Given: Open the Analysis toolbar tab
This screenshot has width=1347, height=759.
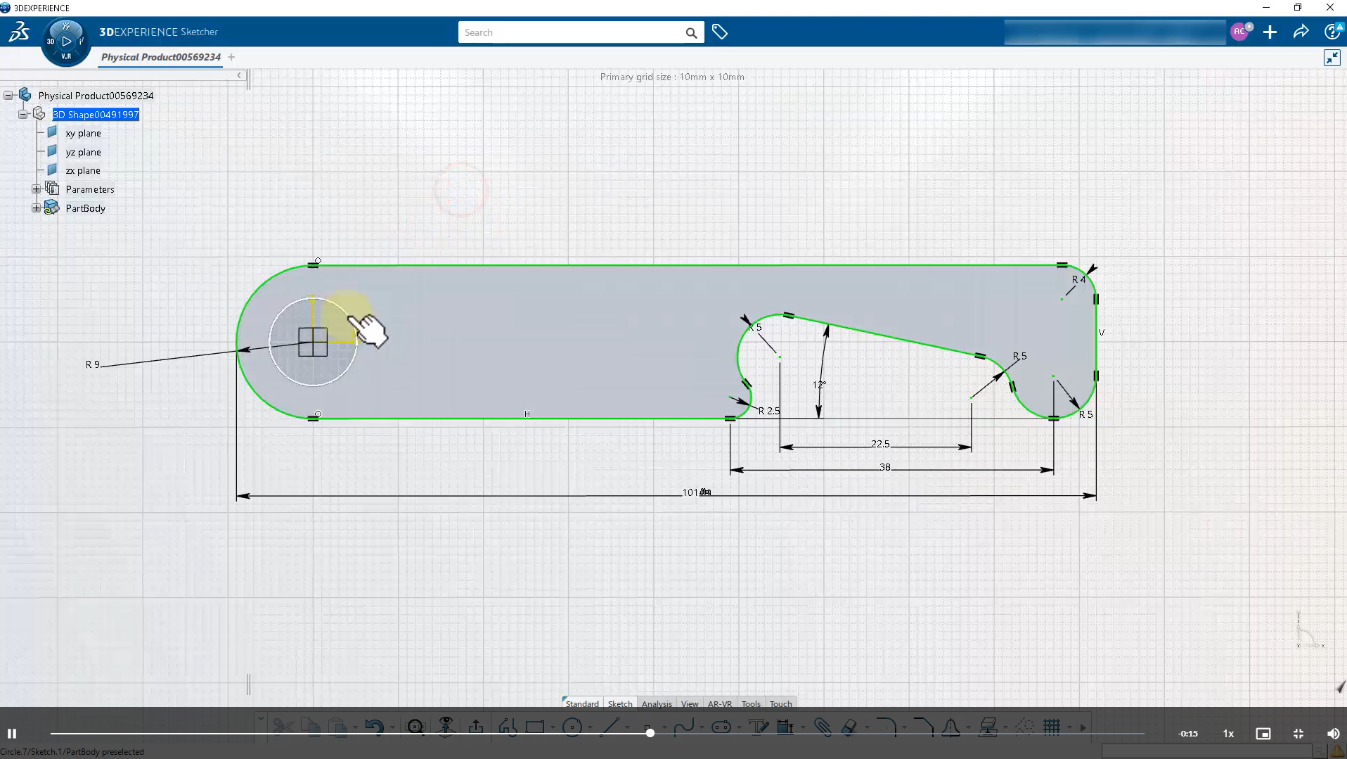Looking at the screenshot, I should pos(657,703).
